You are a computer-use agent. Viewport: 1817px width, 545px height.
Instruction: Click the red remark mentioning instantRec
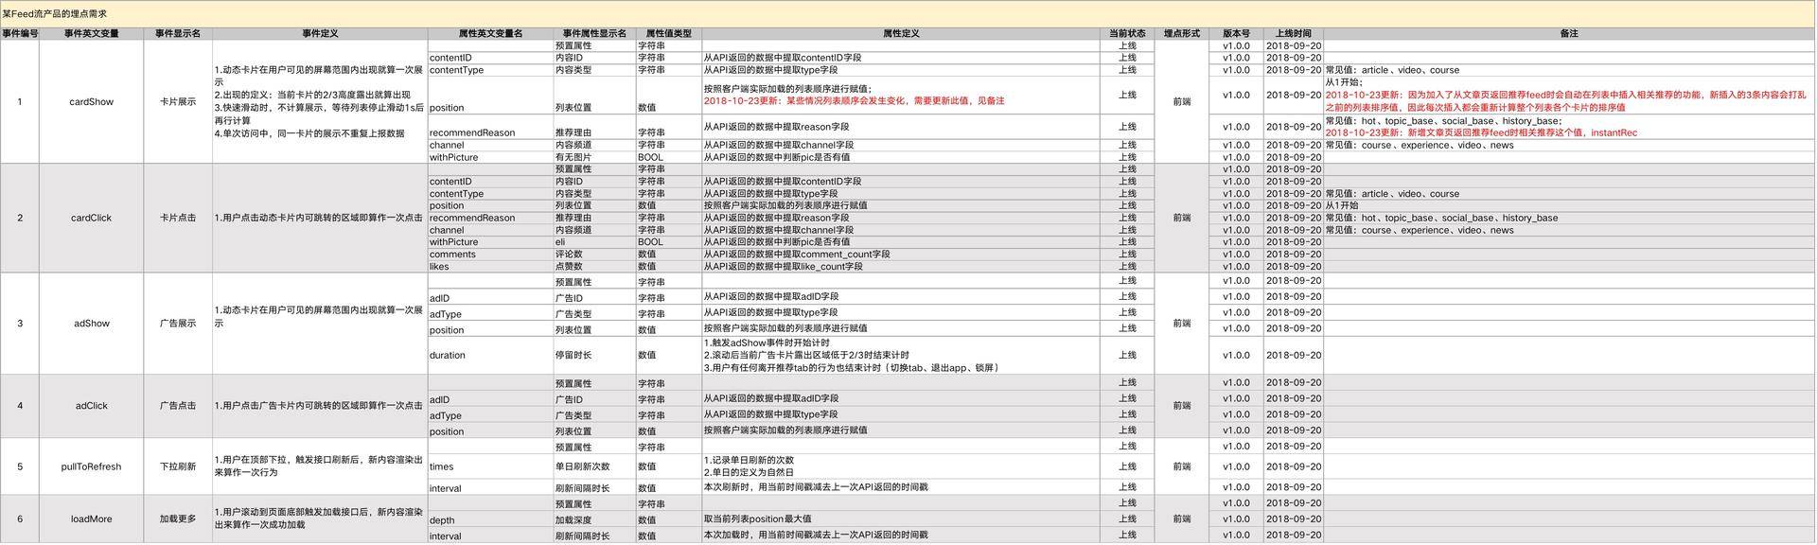[x=1481, y=133]
